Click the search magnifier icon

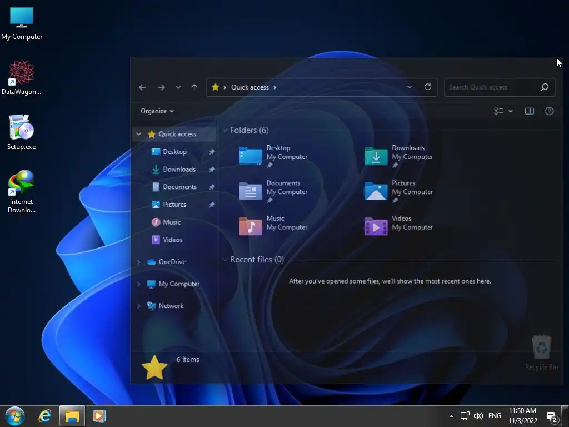point(545,87)
